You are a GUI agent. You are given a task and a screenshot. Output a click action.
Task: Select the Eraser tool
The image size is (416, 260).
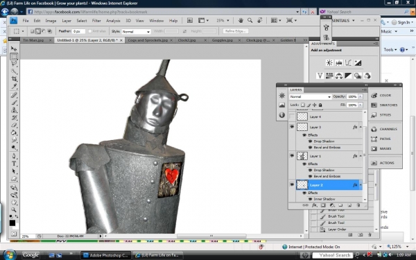(x=14, y=125)
